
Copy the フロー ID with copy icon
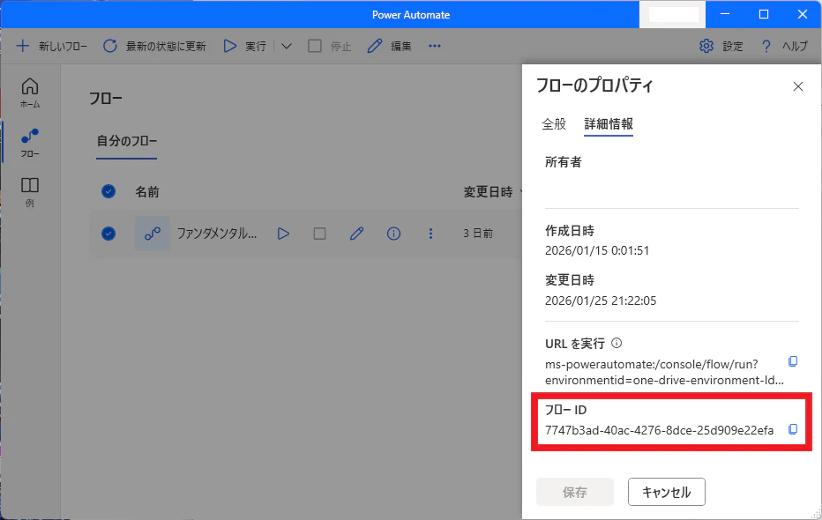point(793,429)
